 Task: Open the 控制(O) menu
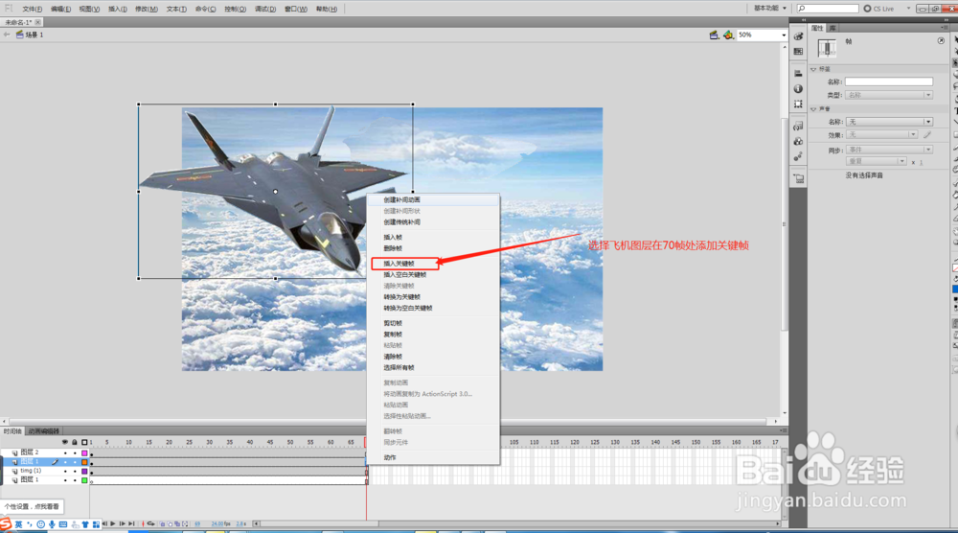[236, 10]
